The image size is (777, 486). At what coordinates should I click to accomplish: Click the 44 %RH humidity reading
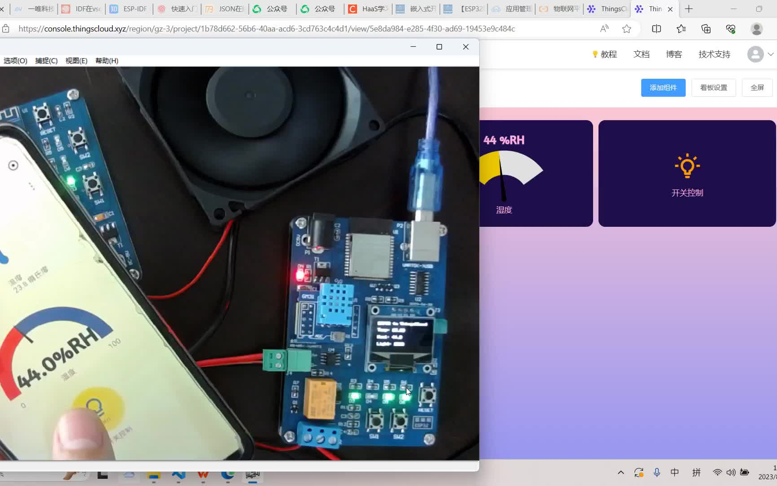pyautogui.click(x=504, y=140)
